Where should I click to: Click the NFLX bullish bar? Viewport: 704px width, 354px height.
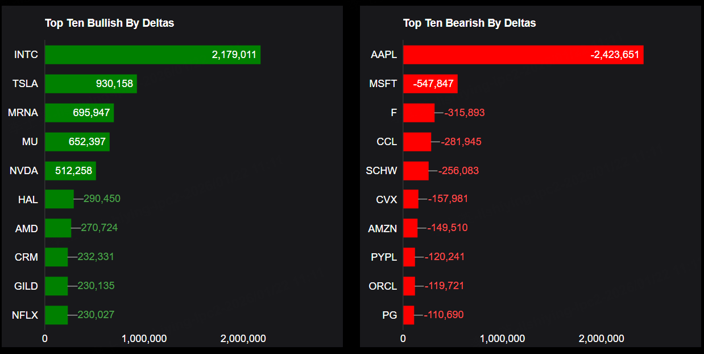56,315
